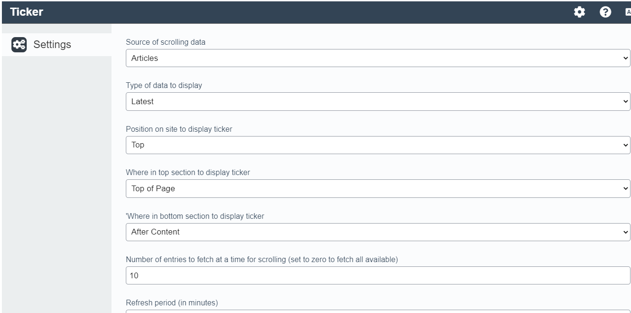Click the 'Source of scrolling data' label
This screenshot has width=631, height=313.
165,42
